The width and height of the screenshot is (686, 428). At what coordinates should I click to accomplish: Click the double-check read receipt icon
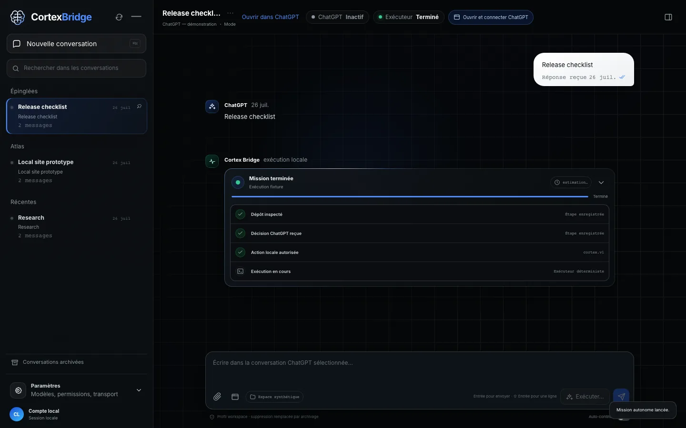tap(622, 77)
